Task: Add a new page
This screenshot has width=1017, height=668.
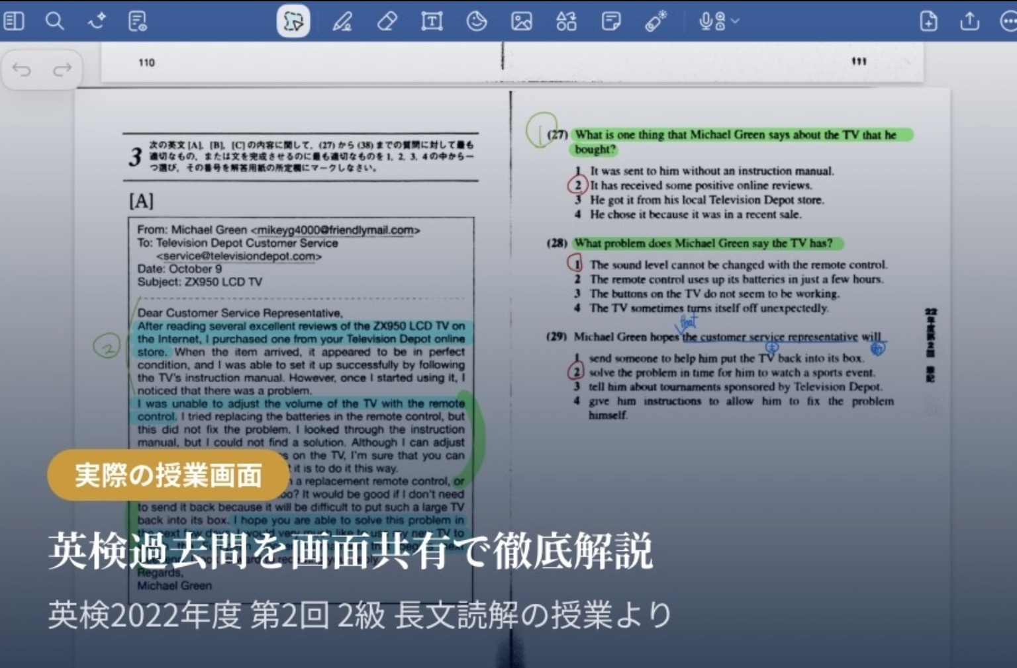Action: [929, 21]
